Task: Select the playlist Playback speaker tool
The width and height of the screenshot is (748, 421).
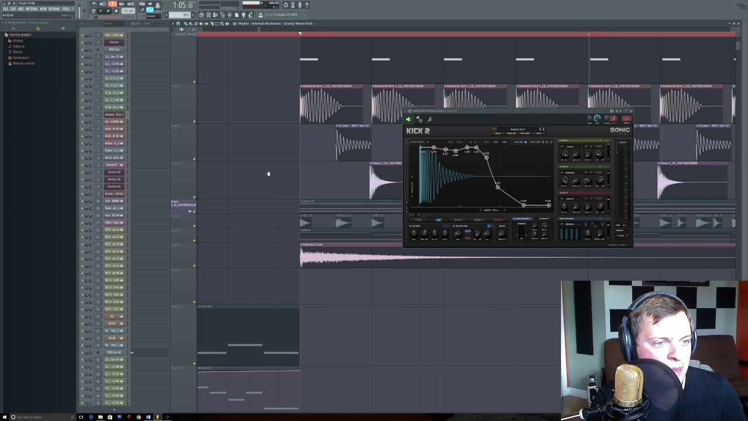Action: coord(227,23)
